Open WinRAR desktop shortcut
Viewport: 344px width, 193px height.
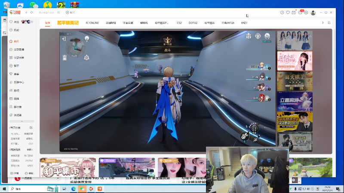coord(75,5)
